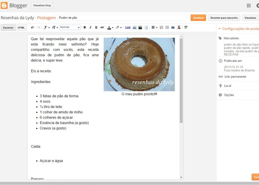
Task: Click the Blogger logo icon
Action: pos(4,5)
